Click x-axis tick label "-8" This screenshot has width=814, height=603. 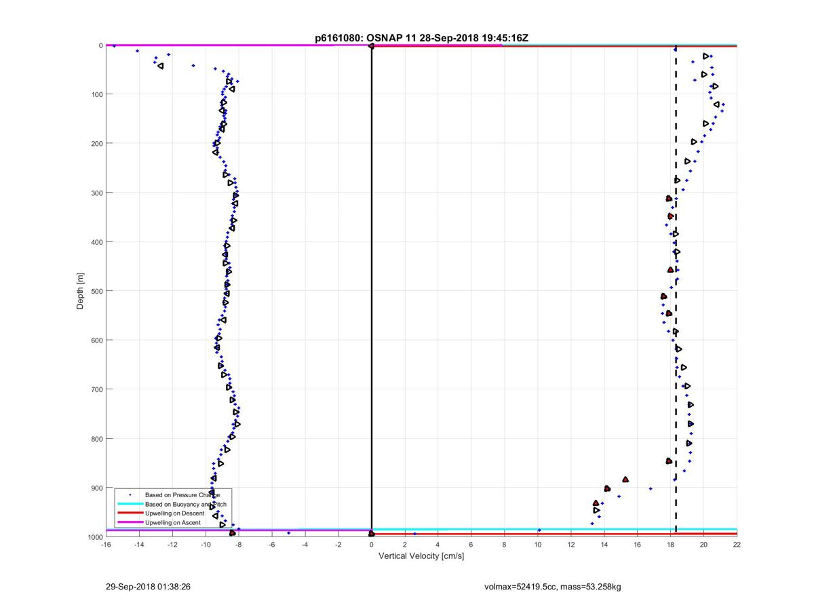(x=239, y=545)
